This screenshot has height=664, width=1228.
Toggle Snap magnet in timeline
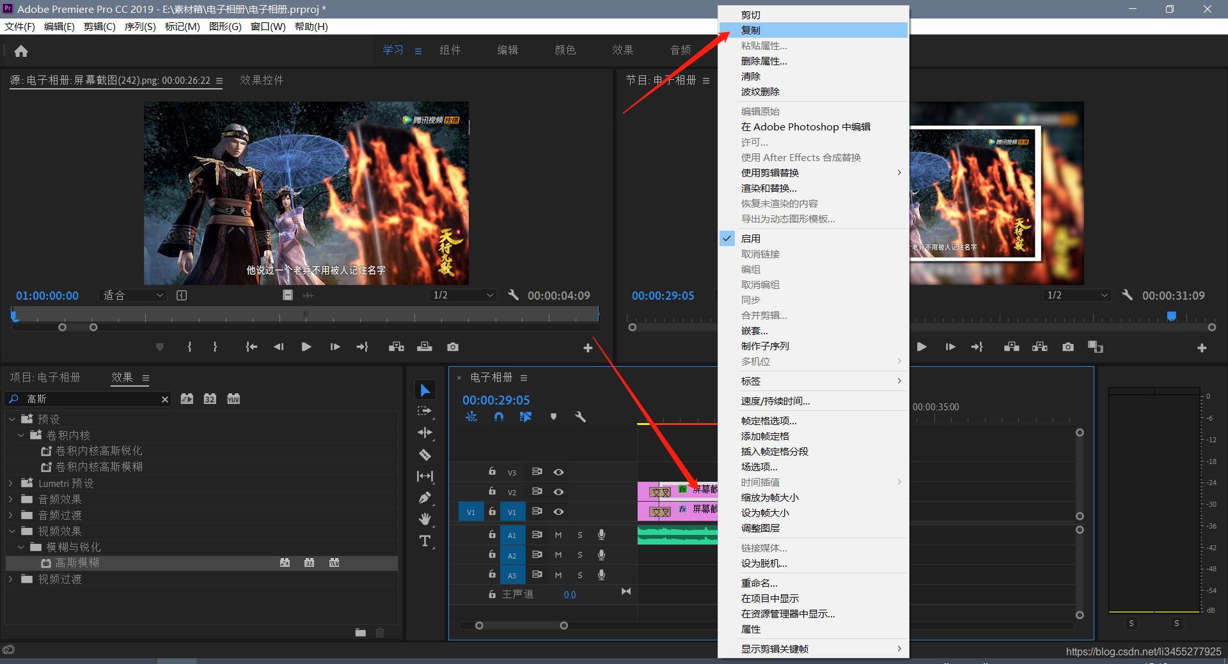499,417
